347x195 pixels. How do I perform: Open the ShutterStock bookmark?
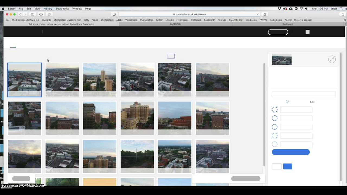[107, 20]
